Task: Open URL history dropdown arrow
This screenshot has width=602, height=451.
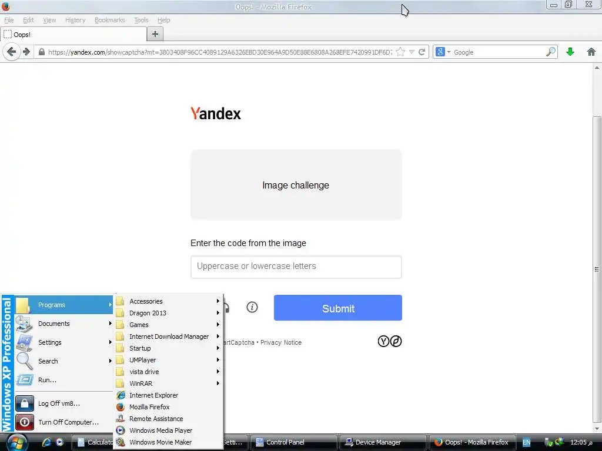Action: tap(412, 52)
